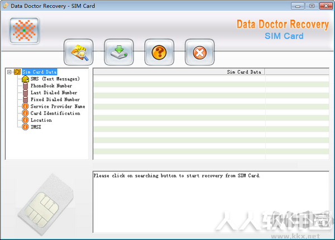Select SMS (Text Messages) in tree
The image size is (335, 240).
click(55, 79)
